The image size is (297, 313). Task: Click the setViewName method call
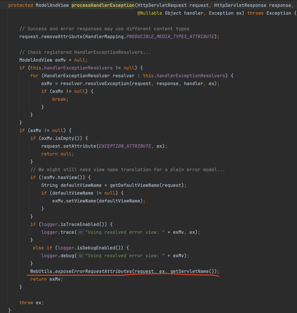click(x=81, y=201)
